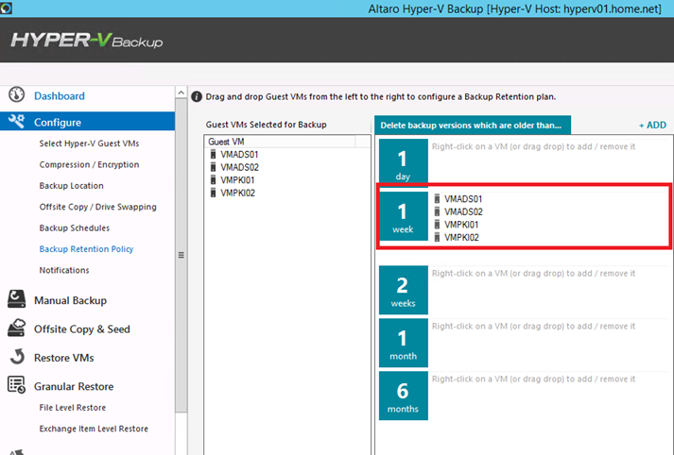
Task: Click the Manual Backup drive icon
Action: 16,299
